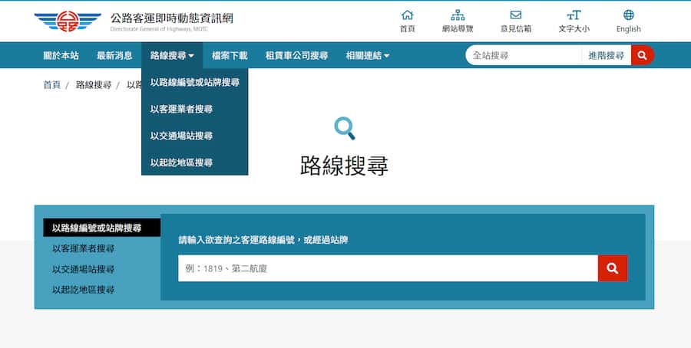The width and height of the screenshot is (691, 348).
Task: Open the 首頁 home icon
Action: [407, 15]
